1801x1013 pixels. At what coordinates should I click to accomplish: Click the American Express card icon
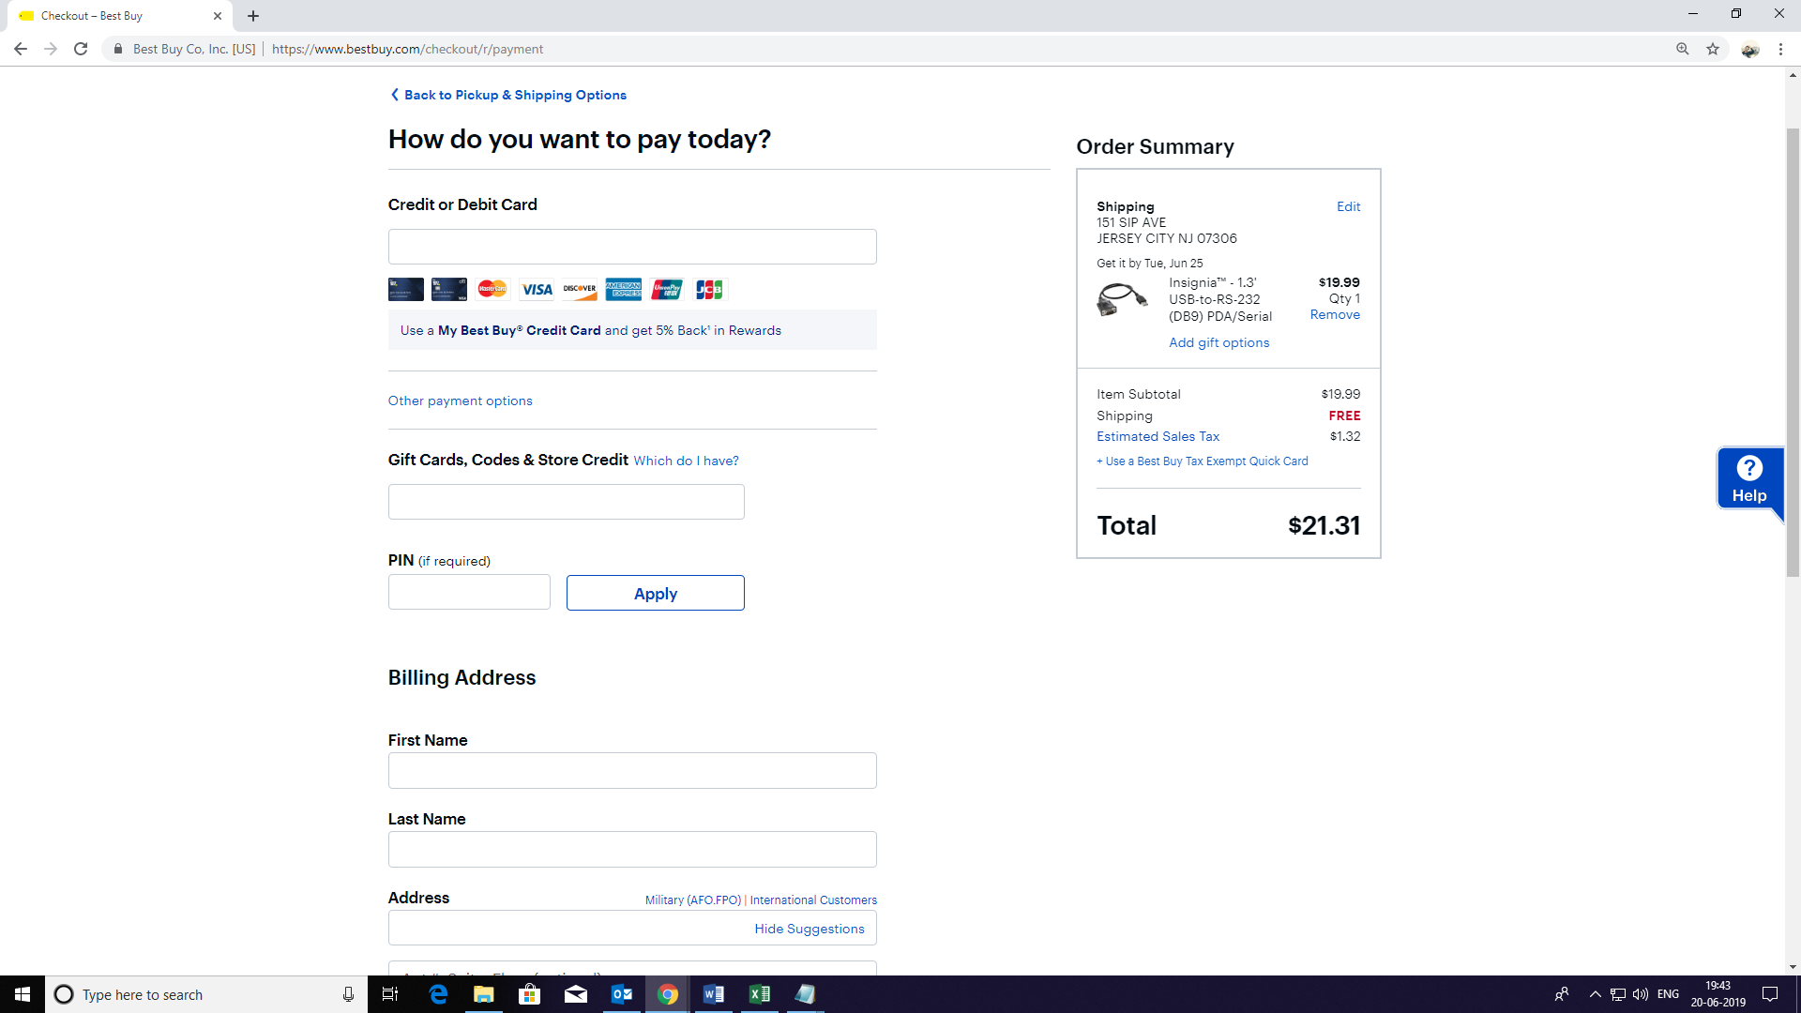tap(623, 289)
